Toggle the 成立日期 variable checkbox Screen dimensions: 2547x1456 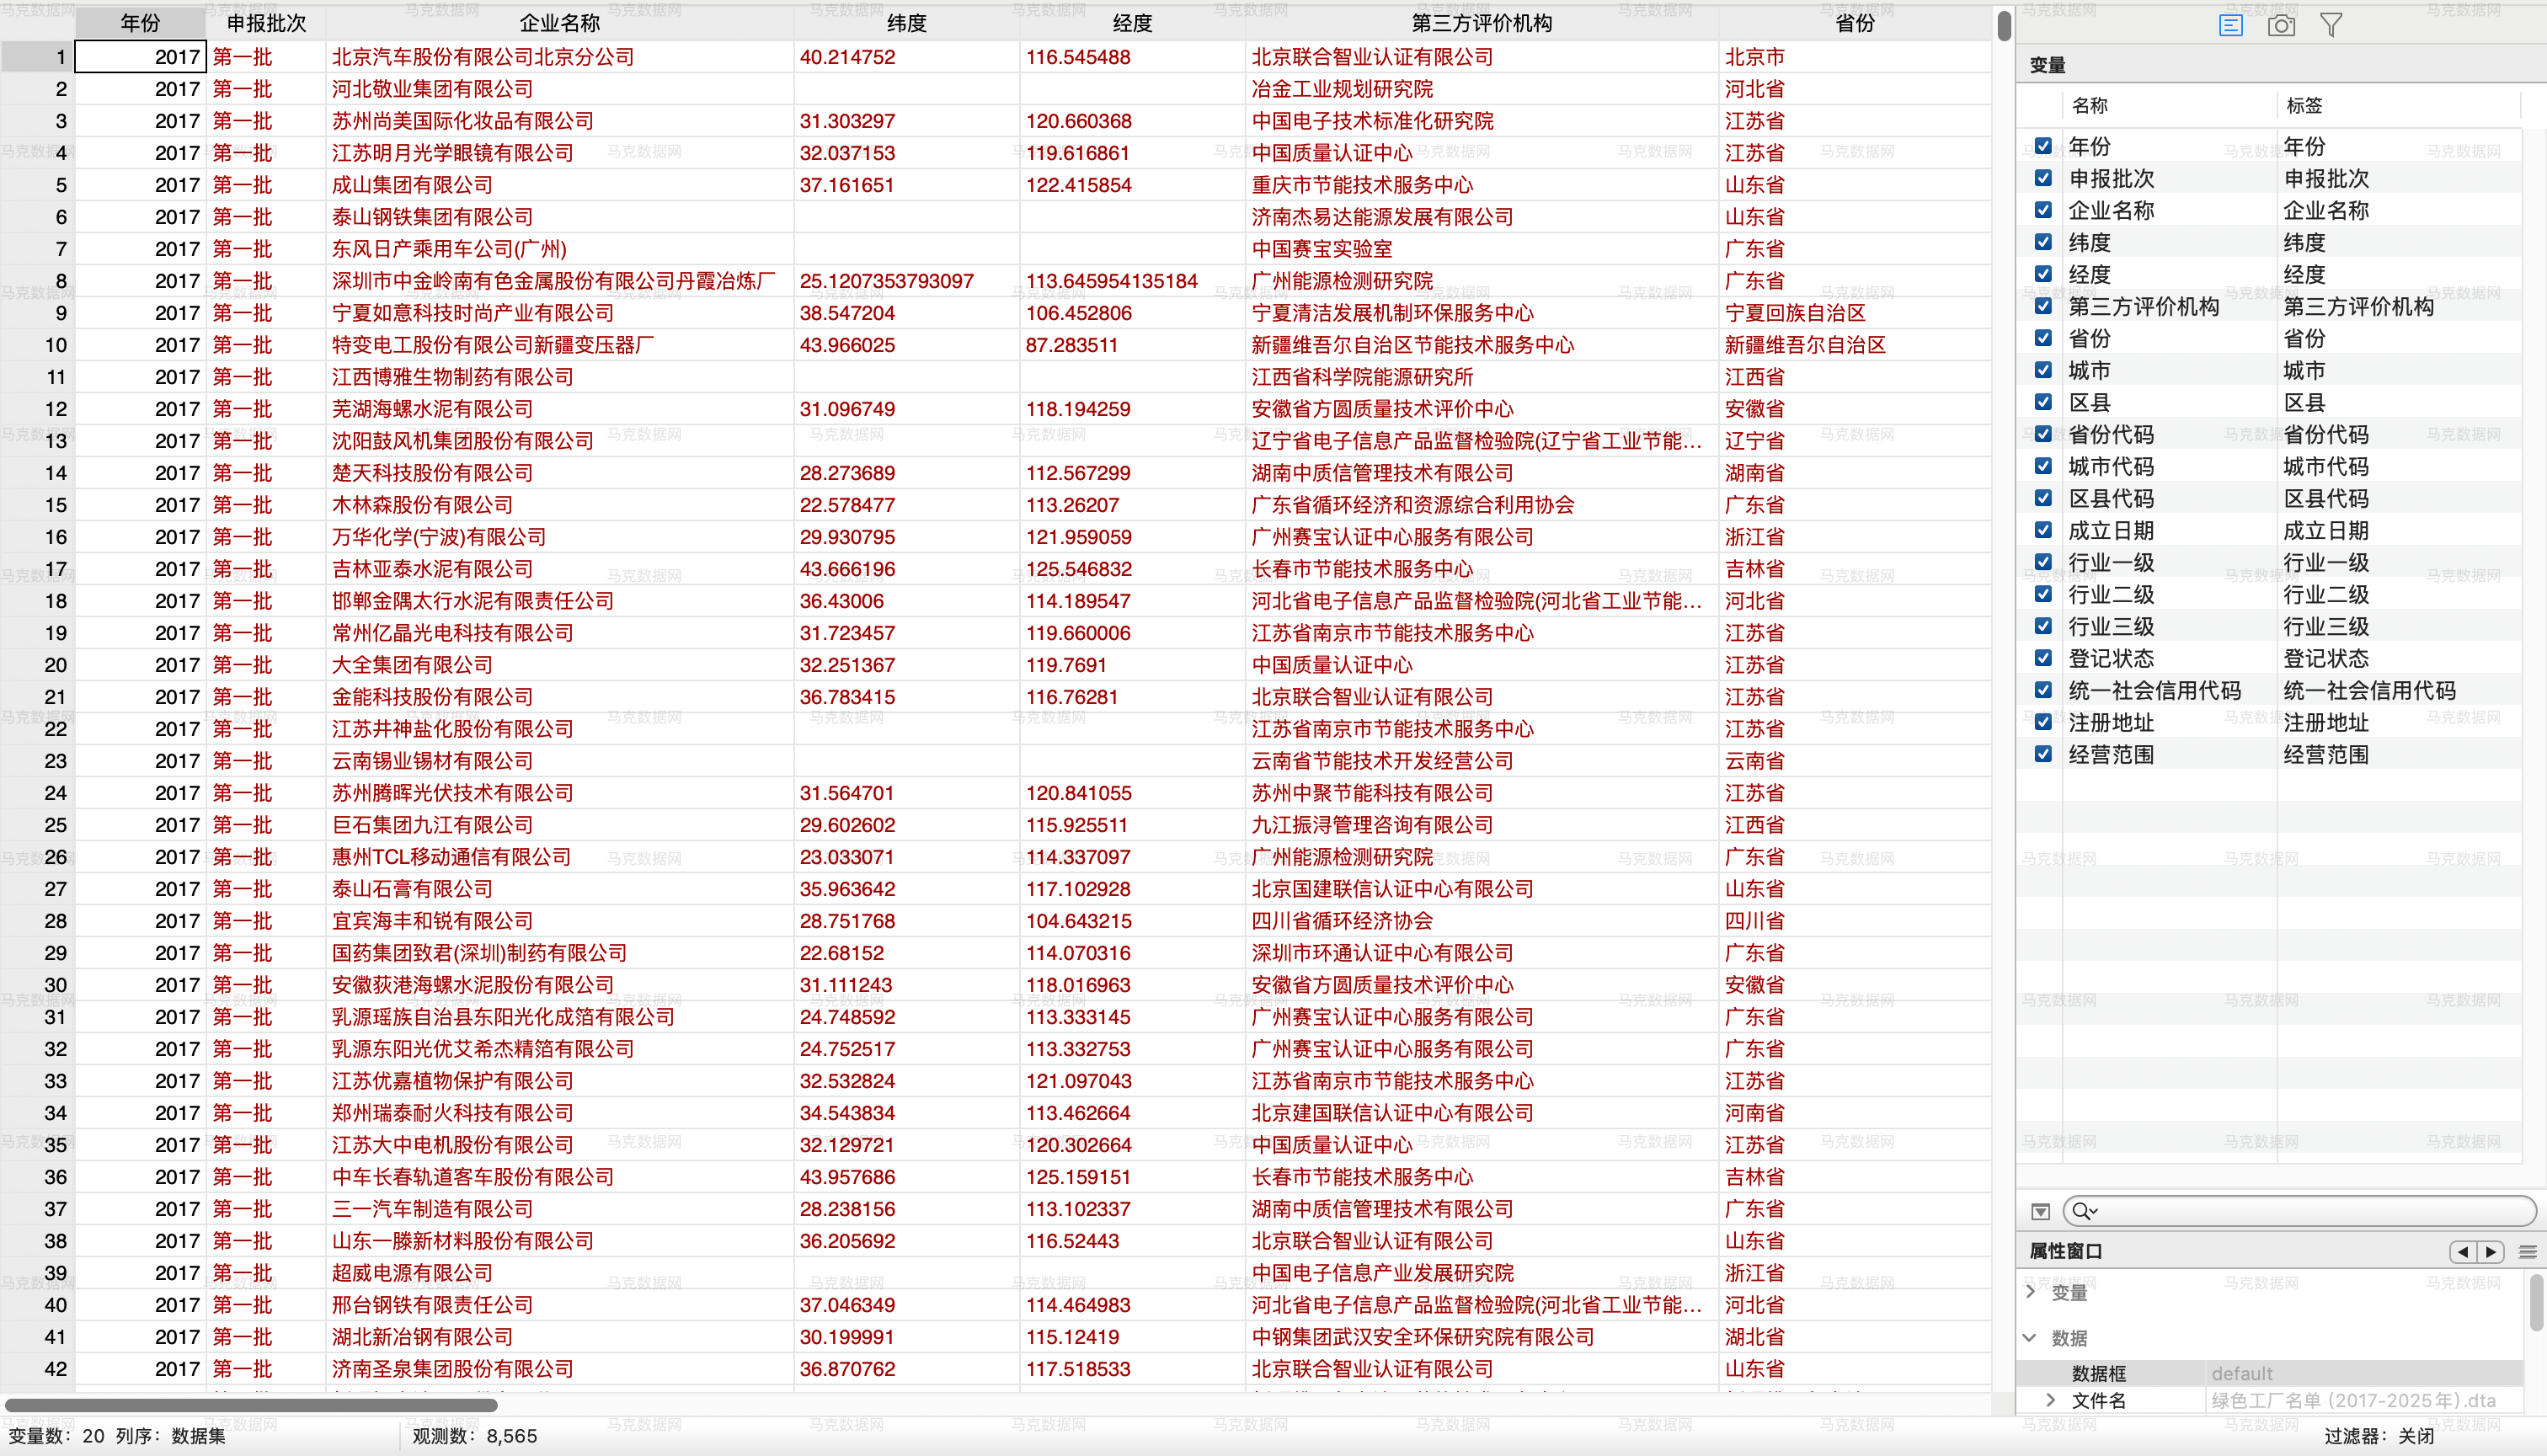tap(2043, 530)
